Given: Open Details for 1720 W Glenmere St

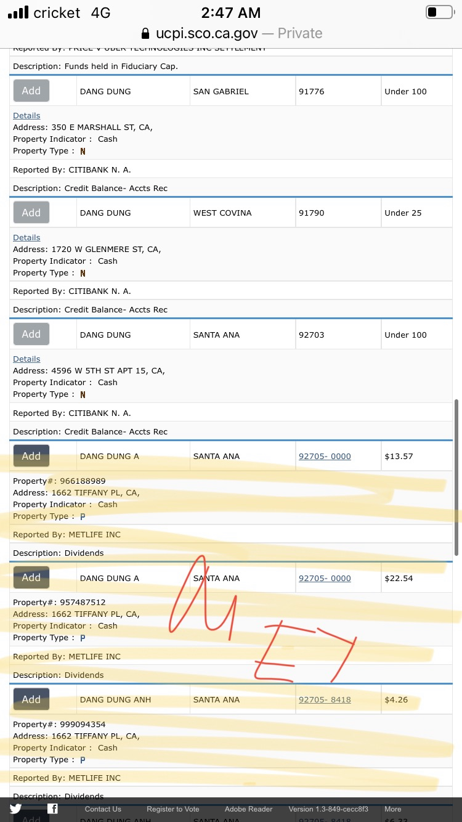Looking at the screenshot, I should click(x=26, y=237).
